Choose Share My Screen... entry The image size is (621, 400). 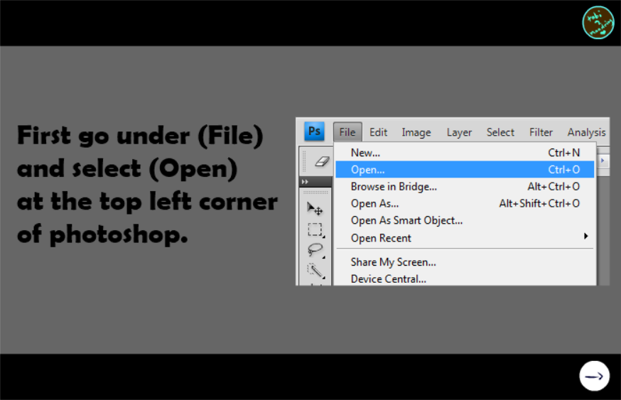click(465, 262)
